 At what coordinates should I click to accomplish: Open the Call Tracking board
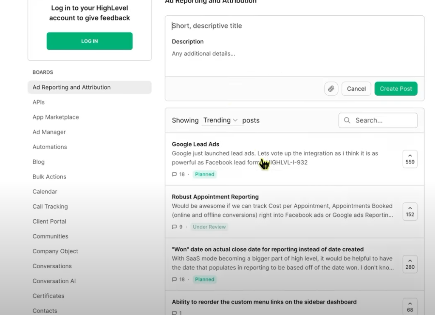click(50, 207)
